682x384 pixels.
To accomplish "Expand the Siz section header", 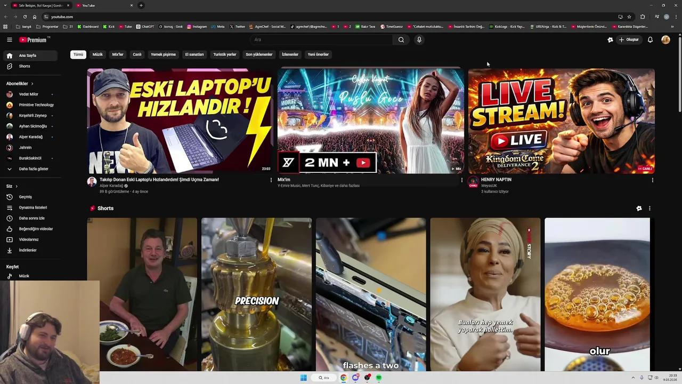I will [x=12, y=186].
